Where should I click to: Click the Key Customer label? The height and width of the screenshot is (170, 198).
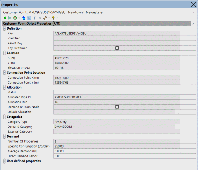pyautogui.click(x=17, y=48)
